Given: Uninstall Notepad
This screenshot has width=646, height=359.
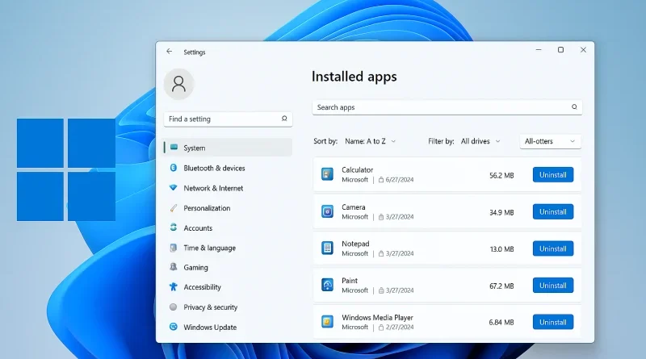Looking at the screenshot, I should point(553,248).
